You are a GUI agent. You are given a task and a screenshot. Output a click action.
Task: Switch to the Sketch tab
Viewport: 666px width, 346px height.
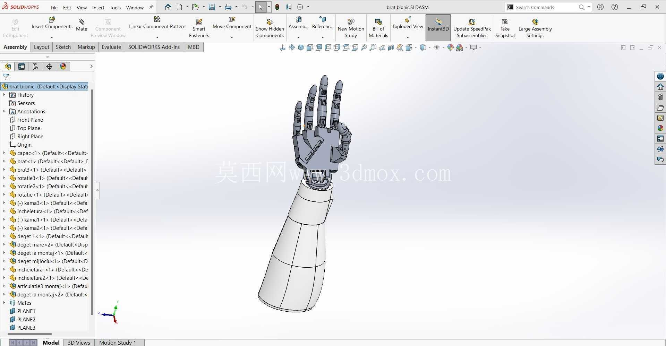click(63, 47)
